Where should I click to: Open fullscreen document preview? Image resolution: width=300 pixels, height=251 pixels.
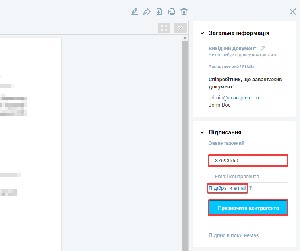click(x=164, y=27)
